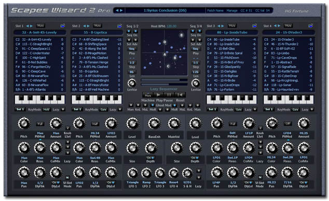Select next patch arrow beside Syrius Conclusion
Viewport: 329px width, 201px height.
point(121,10)
